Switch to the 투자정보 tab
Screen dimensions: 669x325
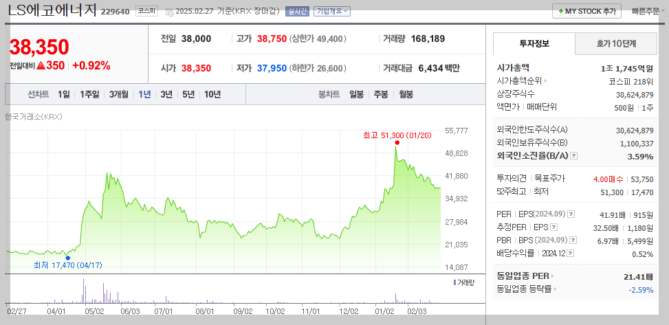click(x=534, y=43)
